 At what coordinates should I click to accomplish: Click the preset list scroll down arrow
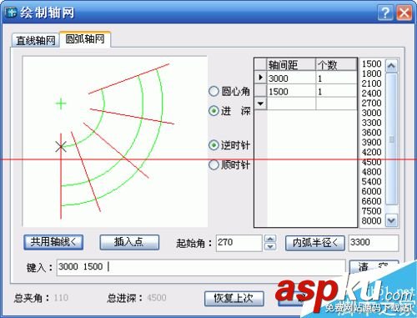391,220
